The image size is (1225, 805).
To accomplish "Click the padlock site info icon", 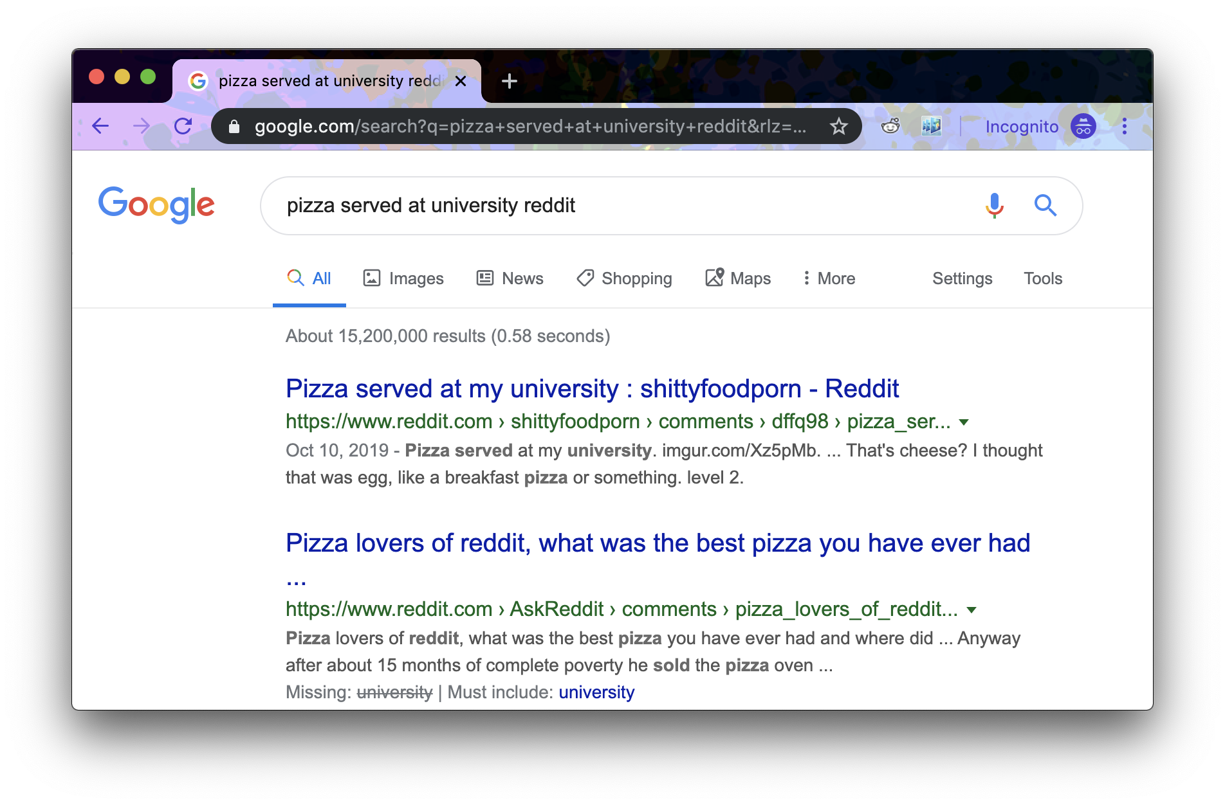I will click(x=234, y=127).
